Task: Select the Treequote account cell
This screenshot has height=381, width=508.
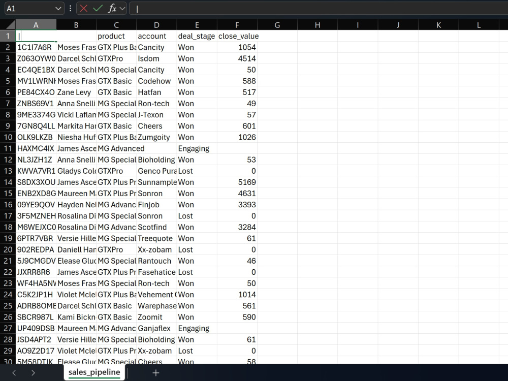Action: (156, 238)
